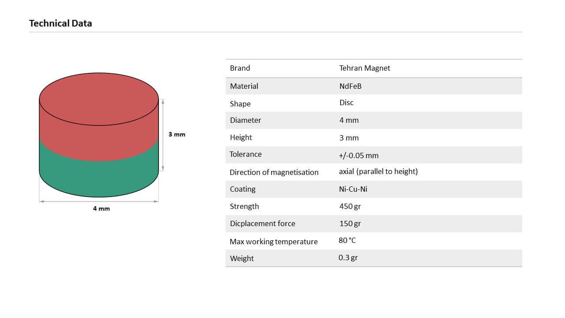Click the "Disc" shape value

tap(347, 102)
